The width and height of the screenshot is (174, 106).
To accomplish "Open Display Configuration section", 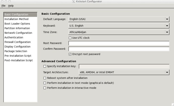I will point(20,46).
